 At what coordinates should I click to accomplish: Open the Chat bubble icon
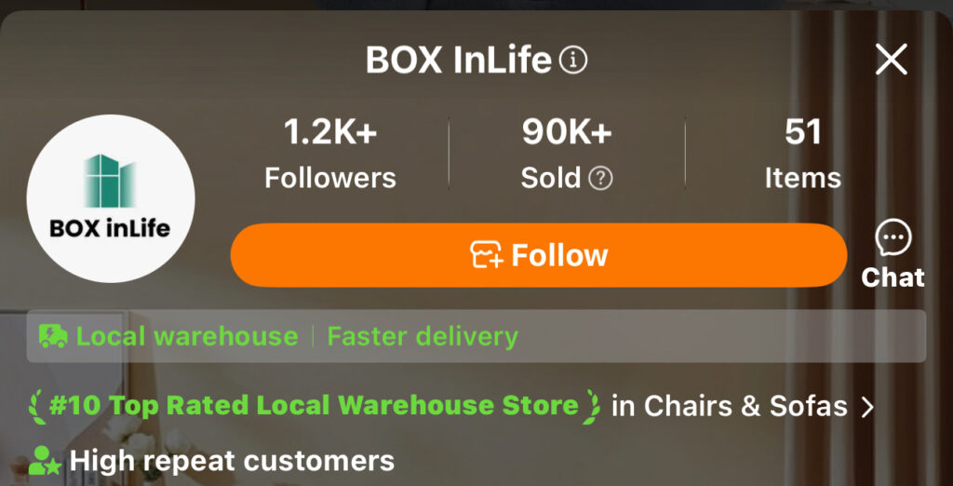pos(893,237)
